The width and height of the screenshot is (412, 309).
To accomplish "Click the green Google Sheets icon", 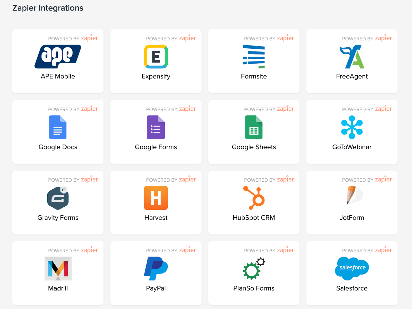I will pyautogui.click(x=254, y=127).
